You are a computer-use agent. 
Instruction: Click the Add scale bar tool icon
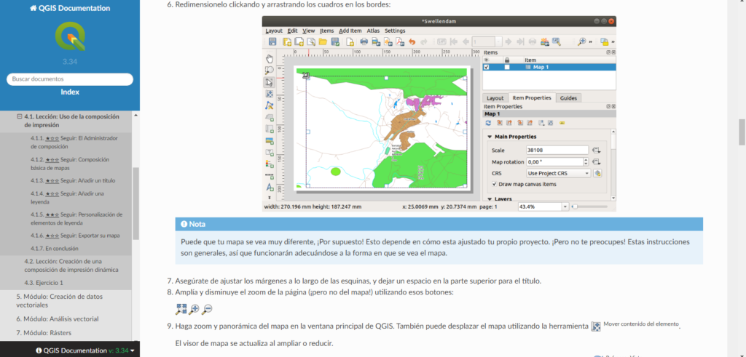(270, 175)
